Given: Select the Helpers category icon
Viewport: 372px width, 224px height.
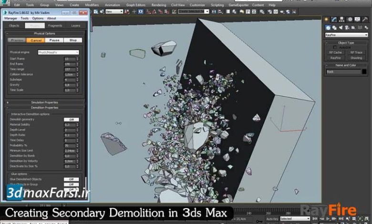Looking at the screenshot, I should [353, 28].
